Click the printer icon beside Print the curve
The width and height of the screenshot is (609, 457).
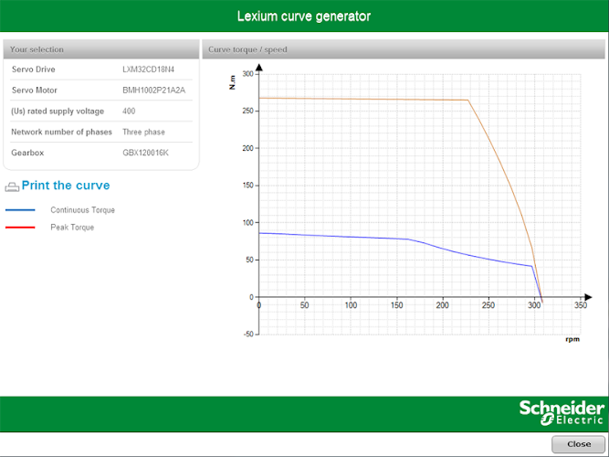[12, 187]
